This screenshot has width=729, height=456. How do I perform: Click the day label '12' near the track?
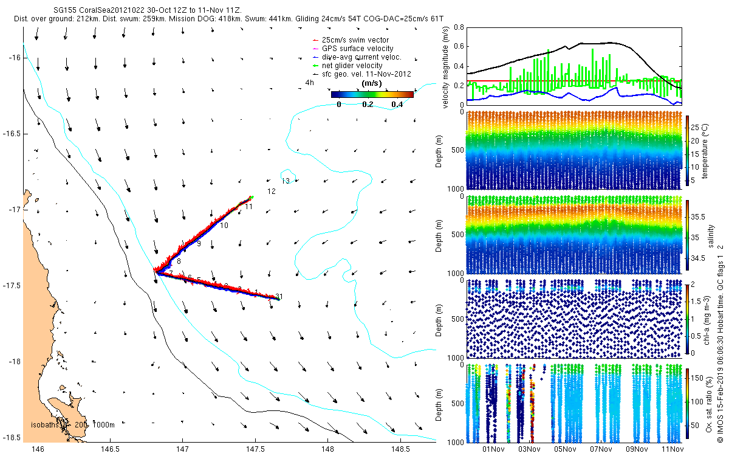pos(272,191)
